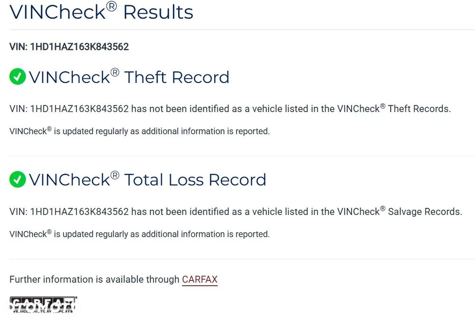Image resolution: width=475 pixels, height=317 pixels.
Task: Select the bold VIN number under title
Action: click(x=79, y=47)
